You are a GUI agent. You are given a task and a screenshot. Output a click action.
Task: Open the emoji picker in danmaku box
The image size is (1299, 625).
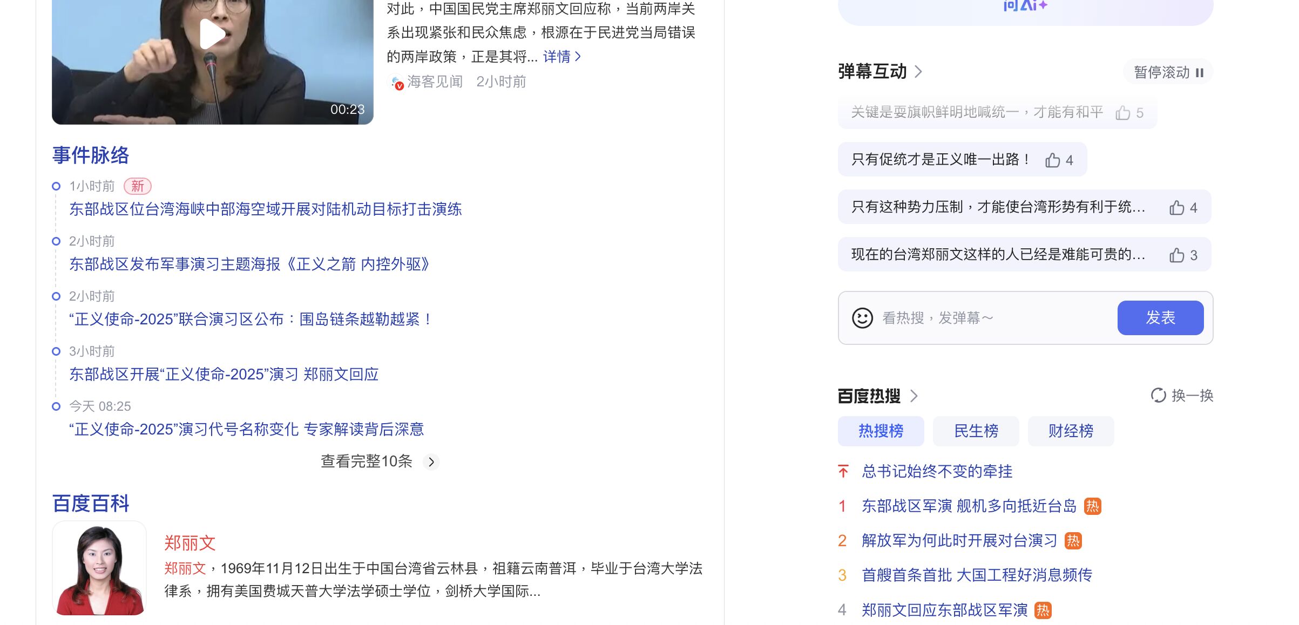tap(862, 318)
